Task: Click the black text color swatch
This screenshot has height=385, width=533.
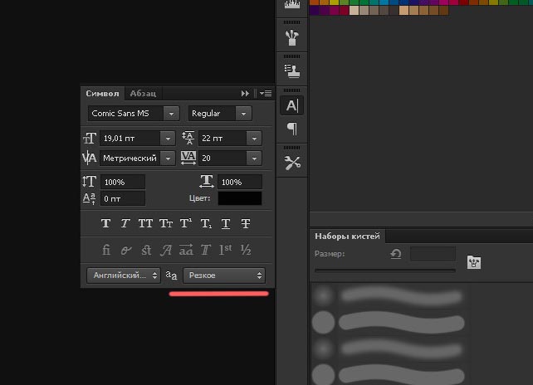Action: [240, 199]
